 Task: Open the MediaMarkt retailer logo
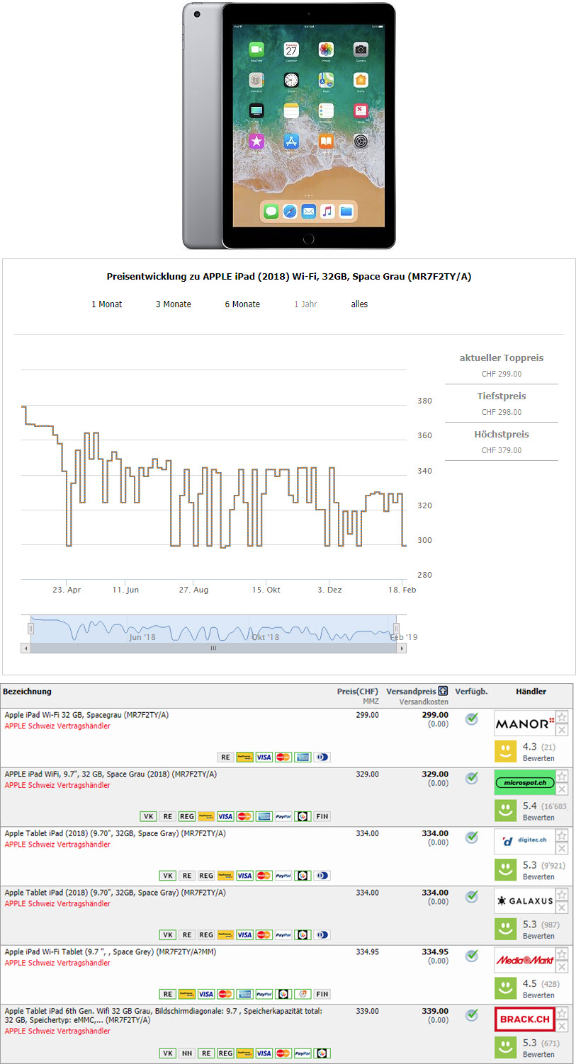[524, 961]
